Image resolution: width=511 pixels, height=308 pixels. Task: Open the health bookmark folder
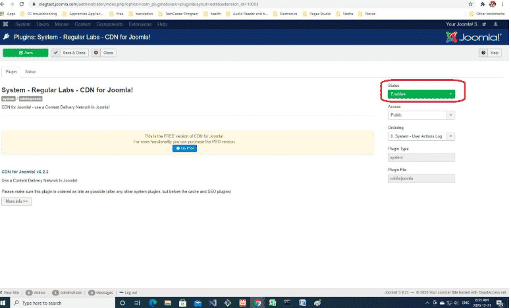pos(212,14)
